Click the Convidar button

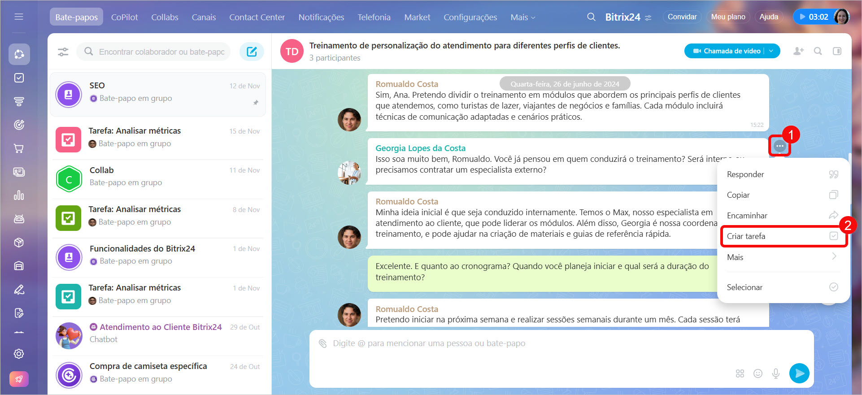(x=682, y=17)
